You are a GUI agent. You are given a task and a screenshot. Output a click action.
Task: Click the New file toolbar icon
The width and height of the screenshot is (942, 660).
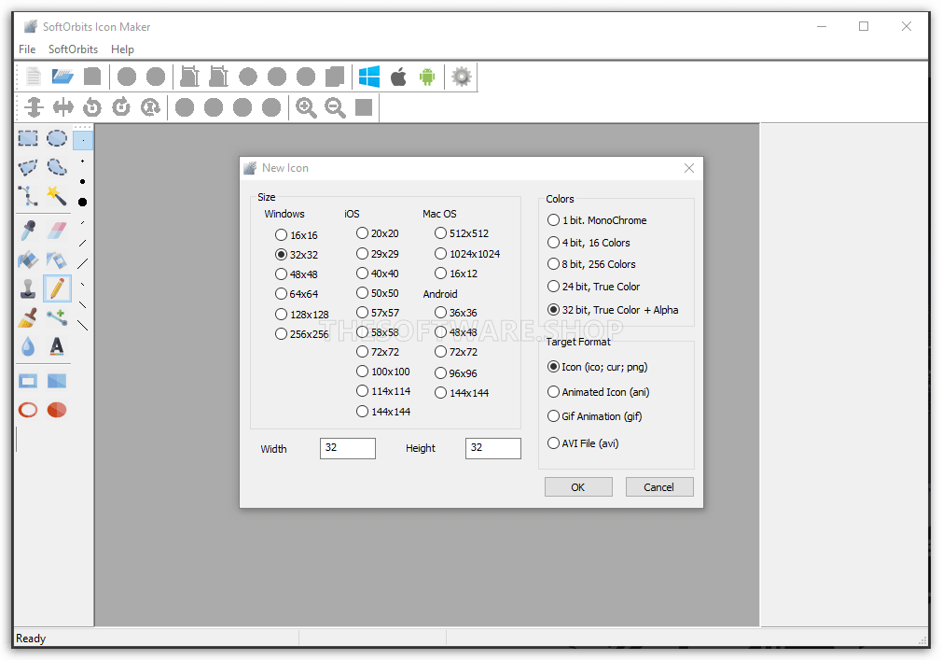[x=34, y=77]
